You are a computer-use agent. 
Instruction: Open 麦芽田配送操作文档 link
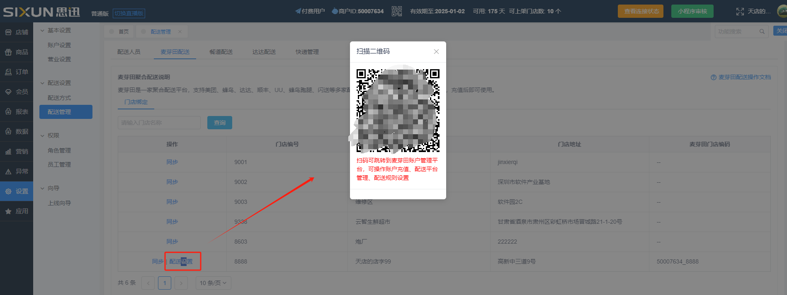tap(745, 77)
